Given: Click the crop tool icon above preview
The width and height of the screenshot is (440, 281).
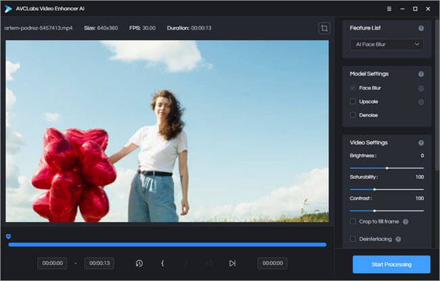Looking at the screenshot, I should click(x=325, y=28).
